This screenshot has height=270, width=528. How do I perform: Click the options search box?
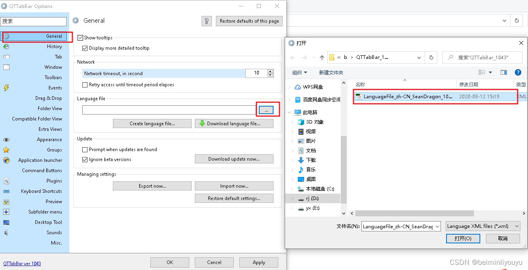coord(33,21)
